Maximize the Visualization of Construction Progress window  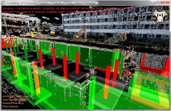(158, 2)
